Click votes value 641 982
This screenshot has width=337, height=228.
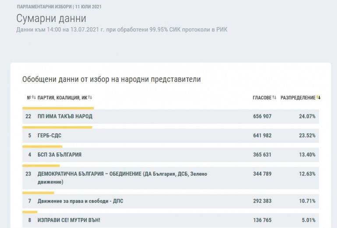tap(262, 135)
